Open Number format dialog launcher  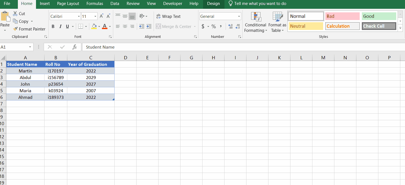240,37
